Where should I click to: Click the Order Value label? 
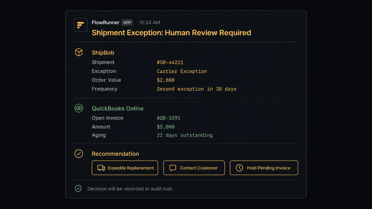click(x=106, y=80)
